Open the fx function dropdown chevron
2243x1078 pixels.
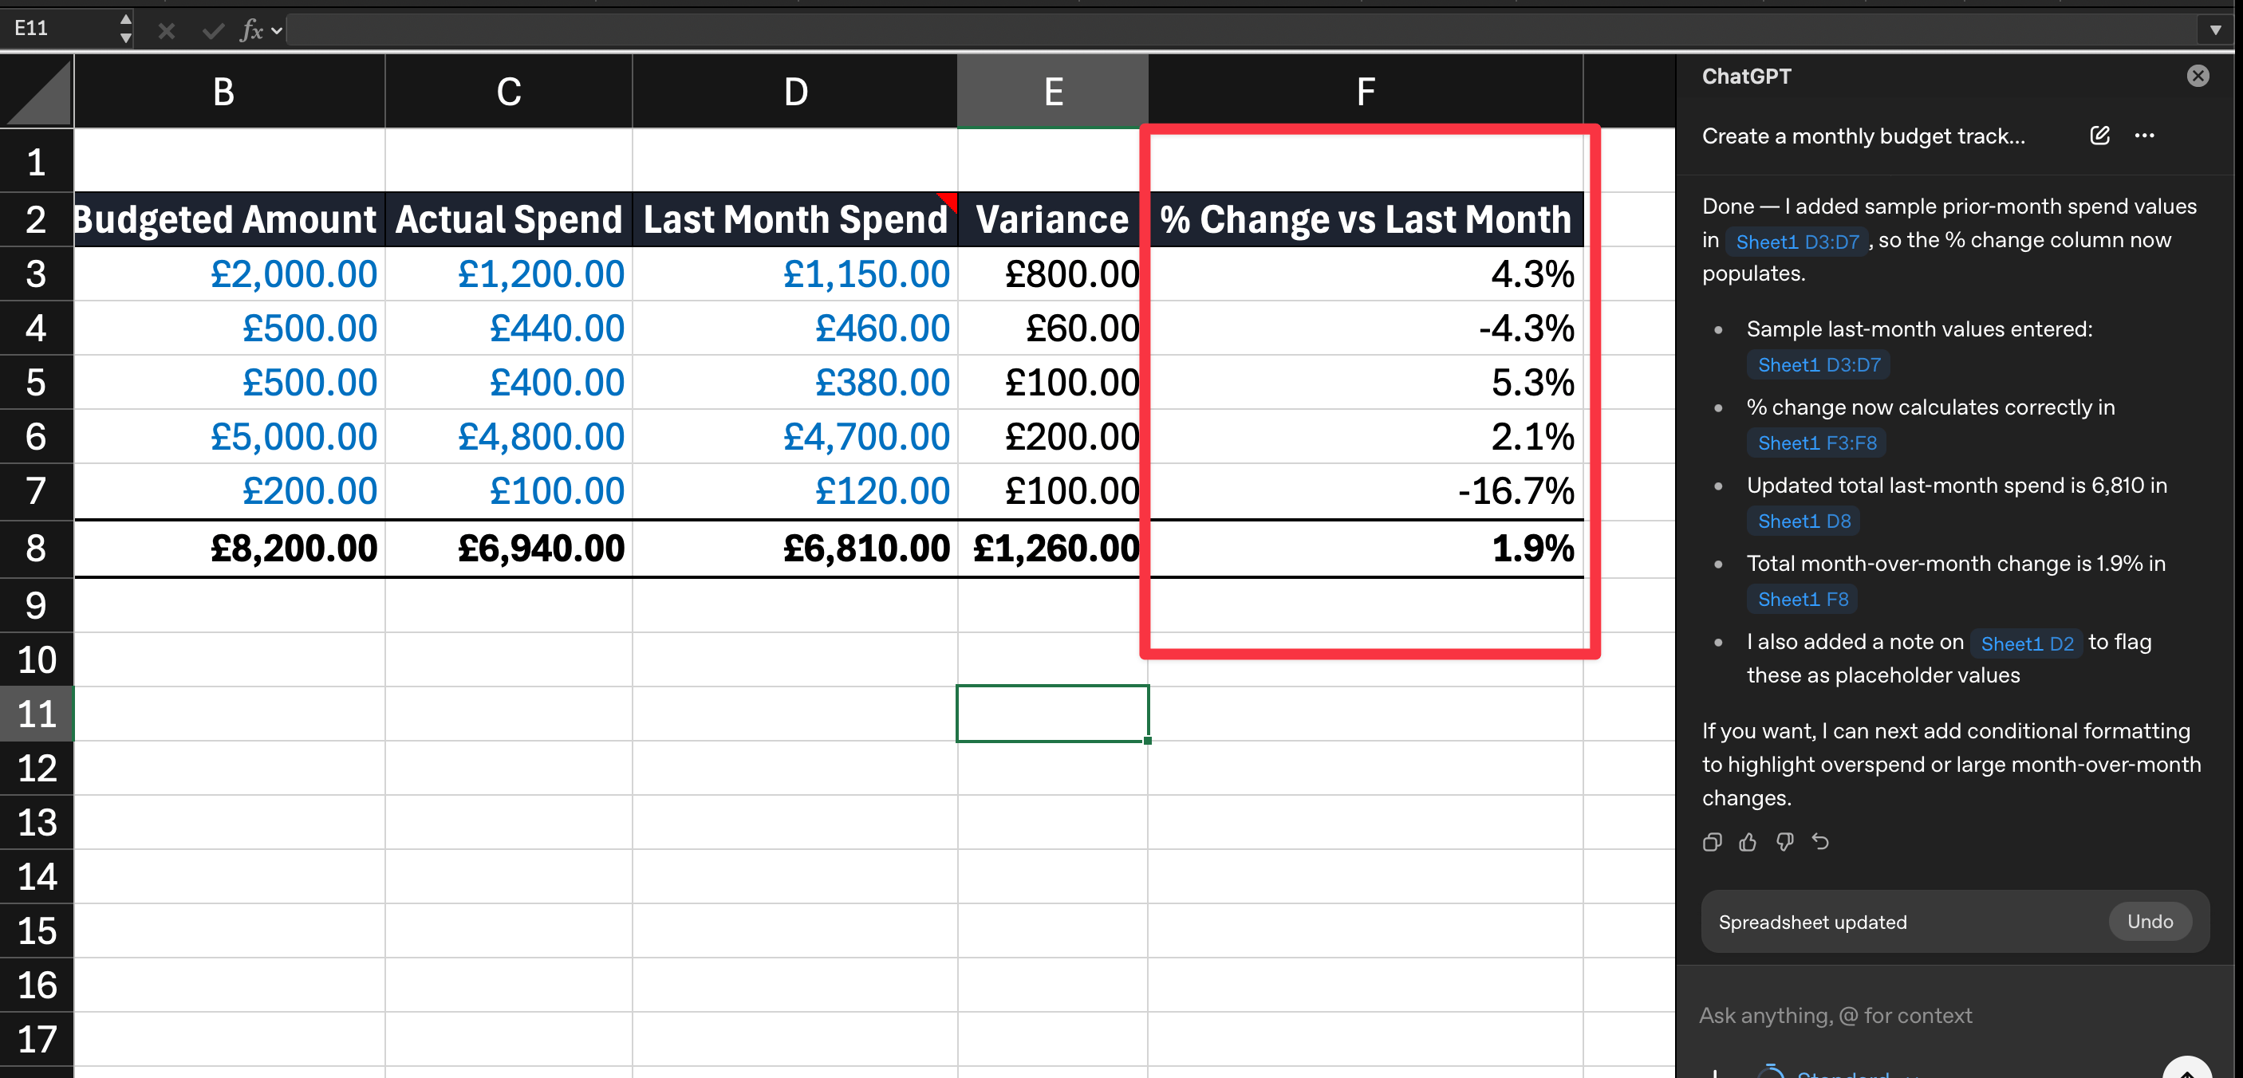277,30
